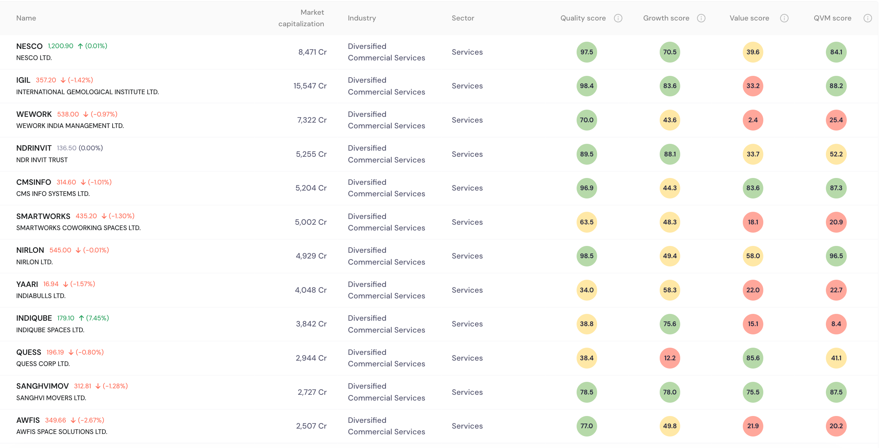Click the Sector column header
882x448 pixels.
(463, 18)
